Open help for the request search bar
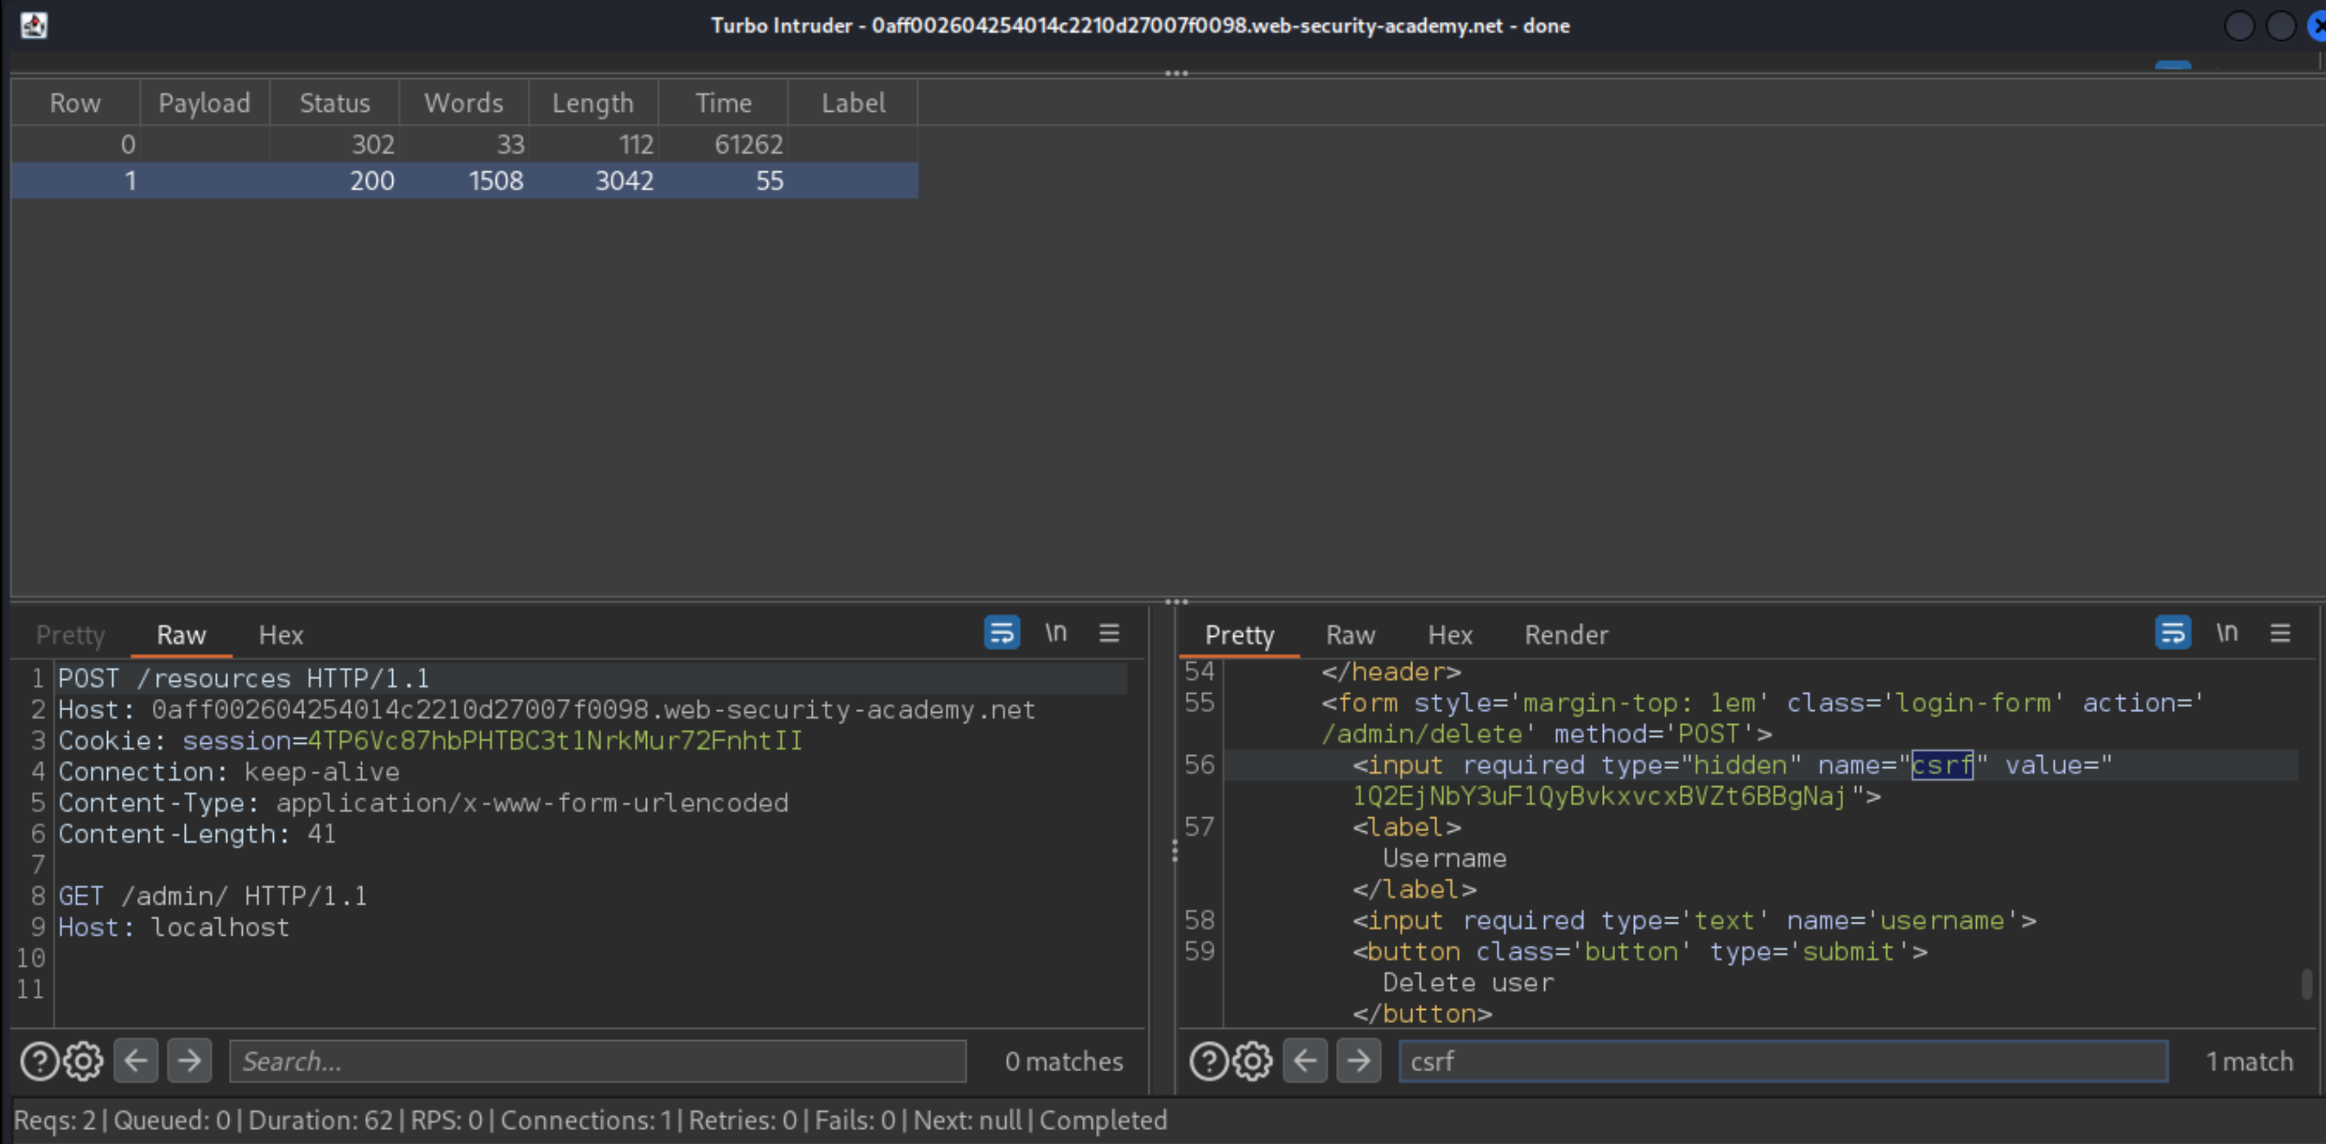2326x1144 pixels. [x=39, y=1061]
